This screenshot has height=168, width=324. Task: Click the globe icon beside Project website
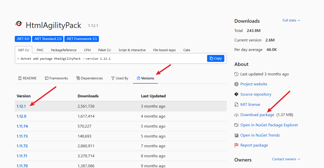236,84
